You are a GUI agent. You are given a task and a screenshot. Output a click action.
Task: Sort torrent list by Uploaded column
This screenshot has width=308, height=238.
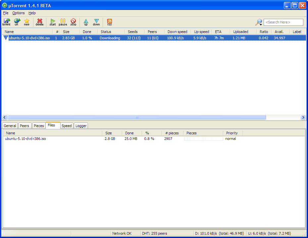point(243,32)
